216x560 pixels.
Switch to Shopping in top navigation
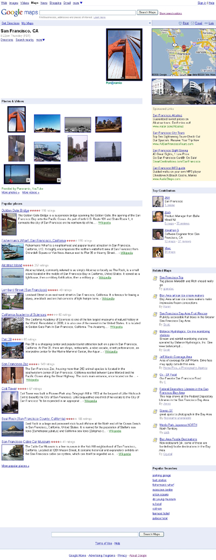click(x=55, y=3)
